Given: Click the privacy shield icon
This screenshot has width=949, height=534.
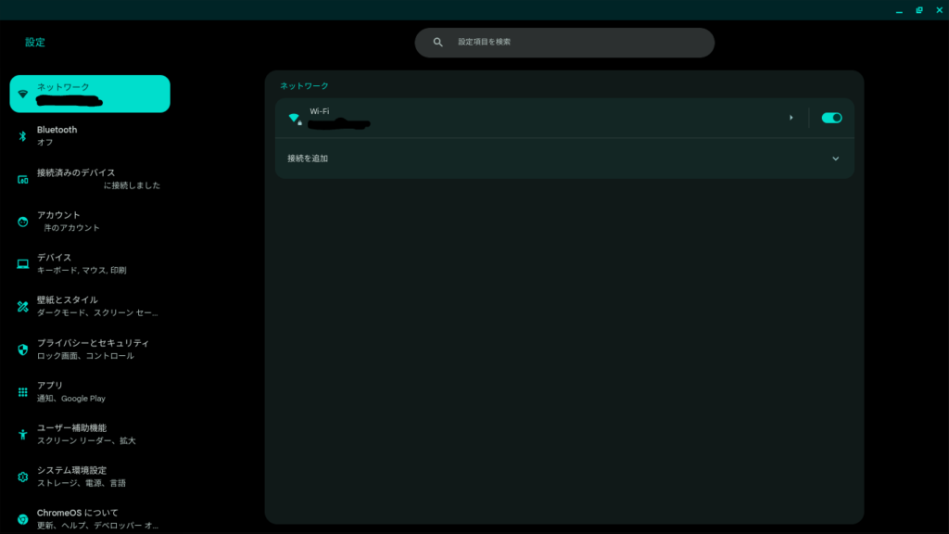Looking at the screenshot, I should 23,350.
